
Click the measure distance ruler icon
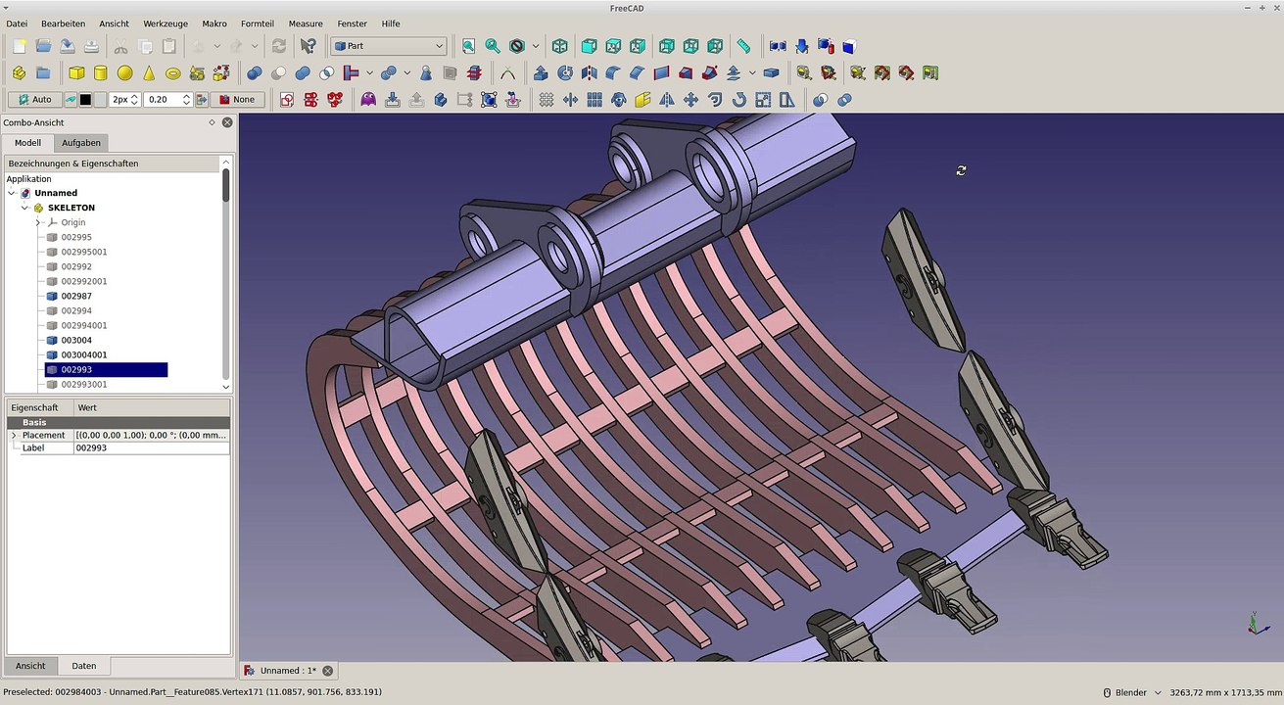[744, 46]
